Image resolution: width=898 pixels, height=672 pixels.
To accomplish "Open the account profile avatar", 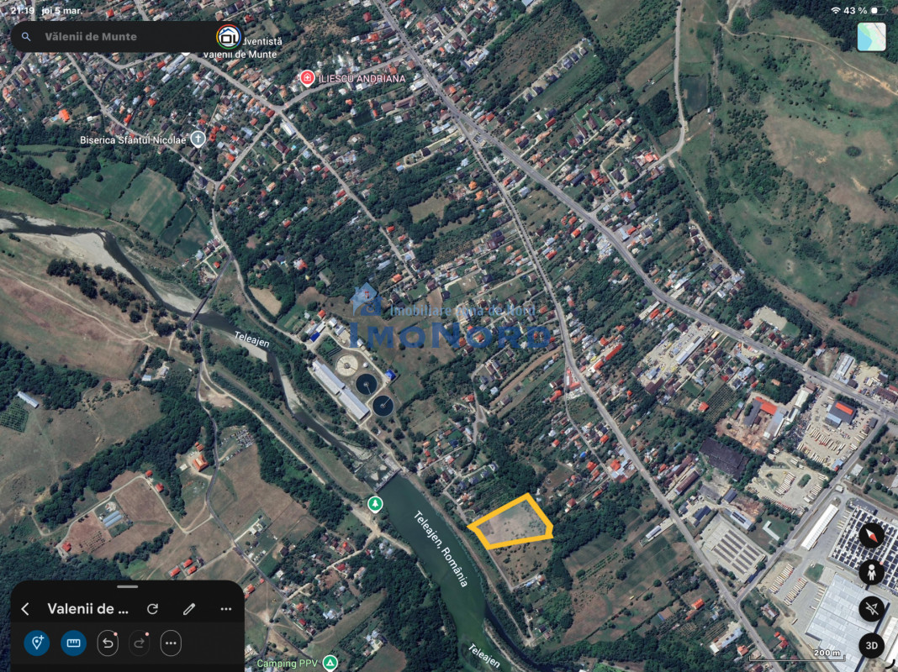I will click(228, 36).
